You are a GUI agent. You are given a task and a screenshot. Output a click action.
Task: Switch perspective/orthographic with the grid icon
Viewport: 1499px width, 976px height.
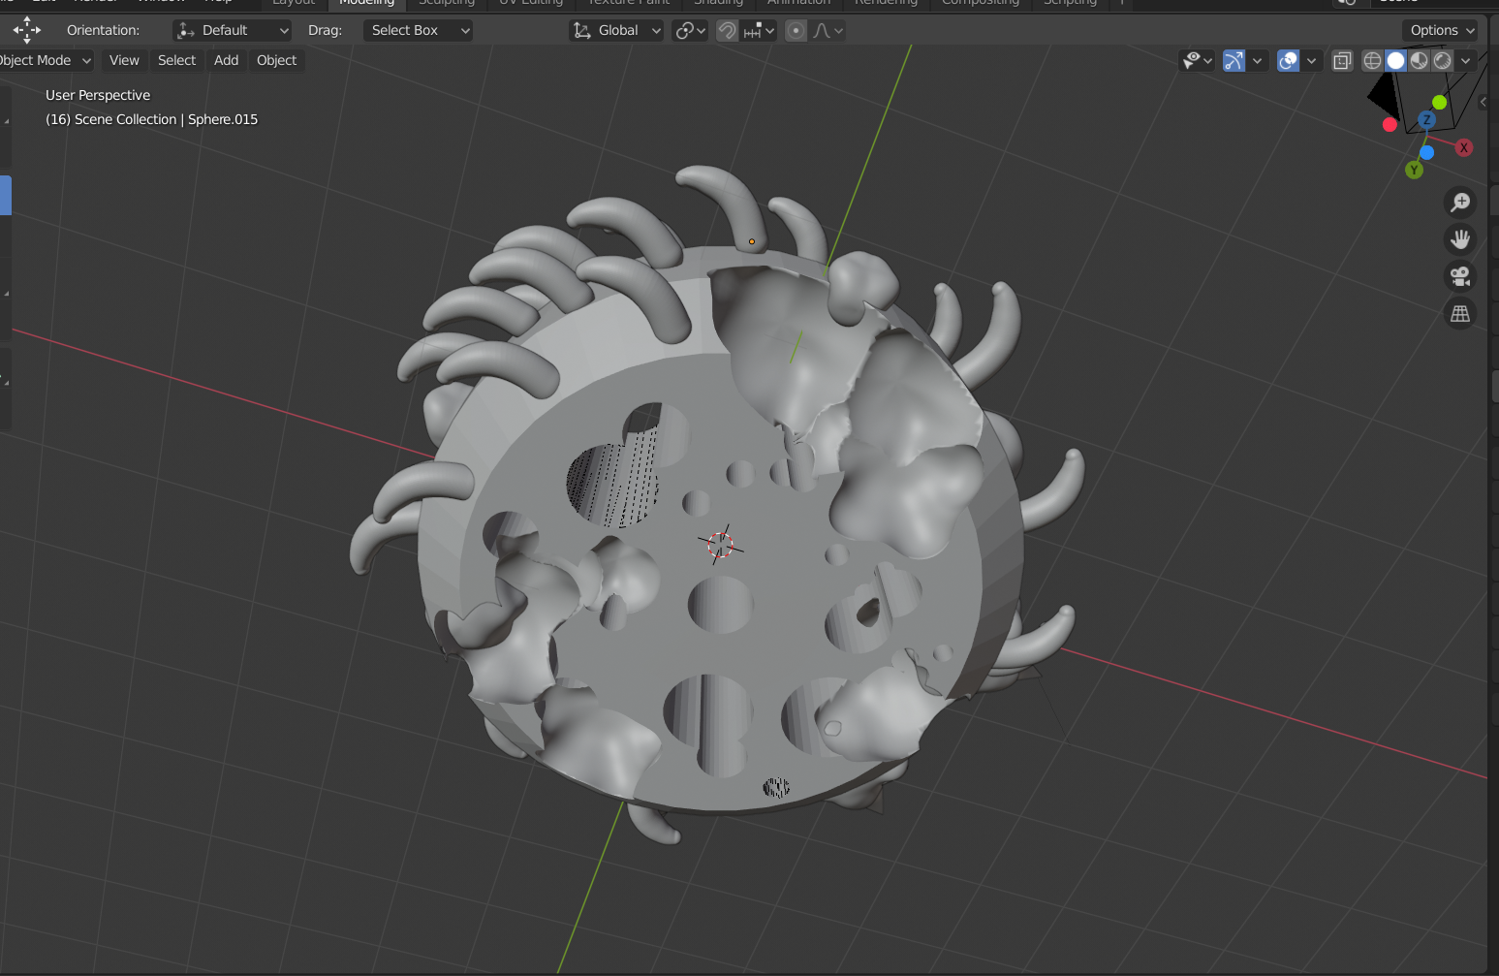pyautogui.click(x=1459, y=314)
